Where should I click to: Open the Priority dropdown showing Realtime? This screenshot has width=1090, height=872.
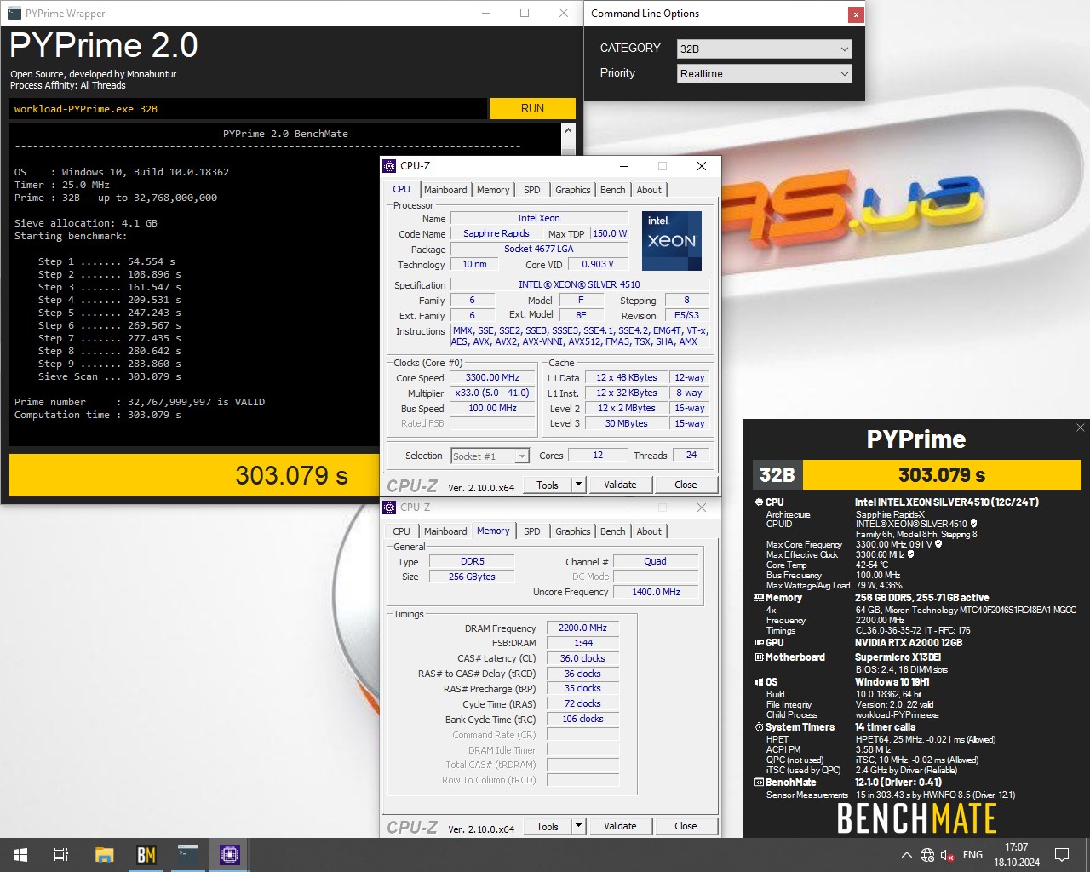(x=764, y=73)
